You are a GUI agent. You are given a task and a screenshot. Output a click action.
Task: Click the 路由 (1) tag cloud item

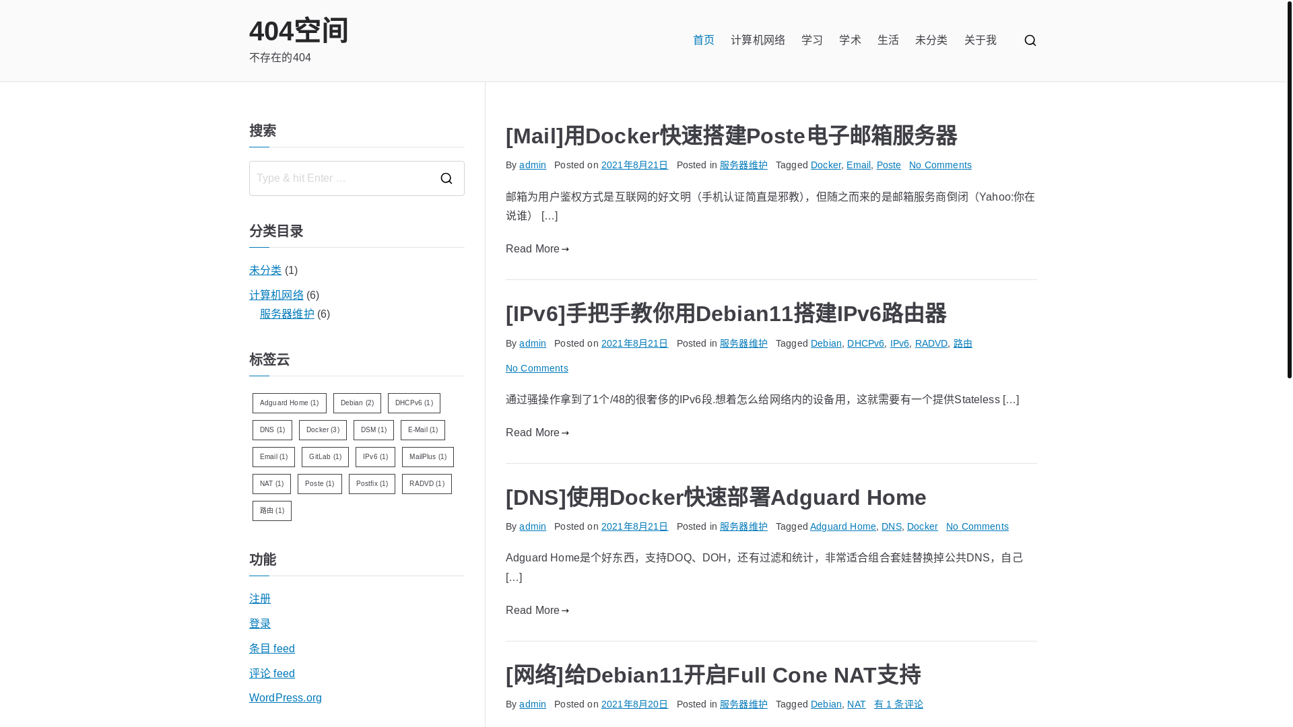(272, 511)
